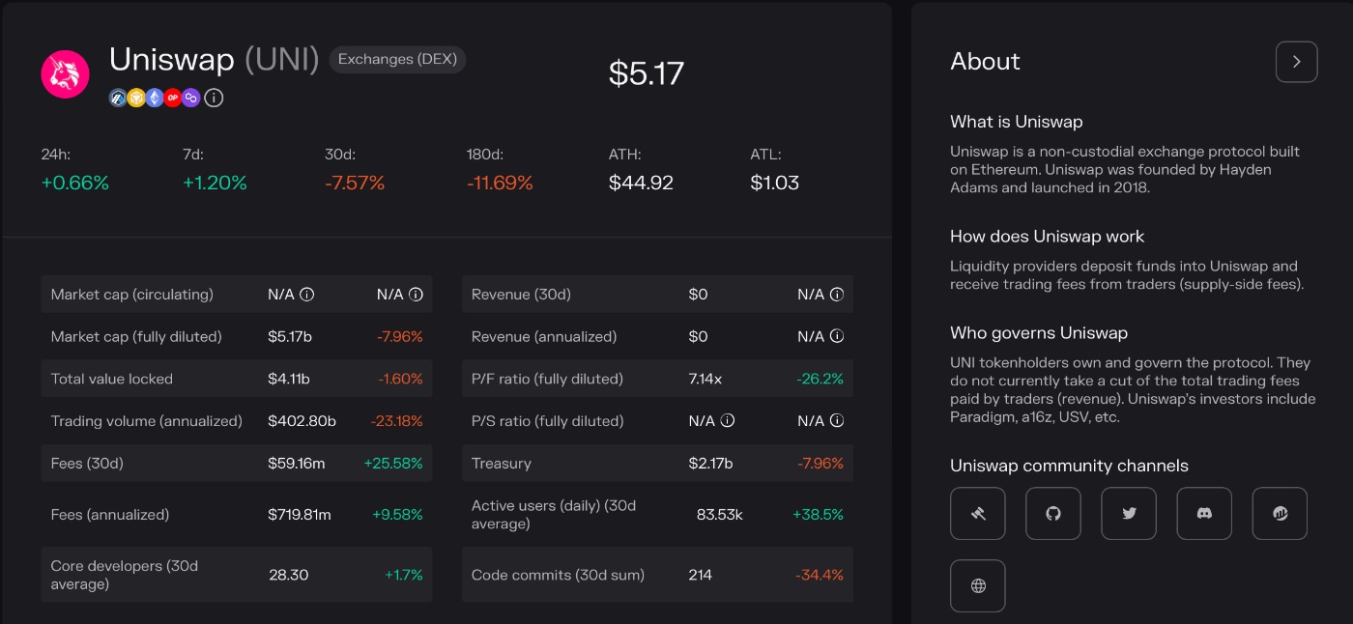Open the Uniswap website globe icon

point(977,585)
